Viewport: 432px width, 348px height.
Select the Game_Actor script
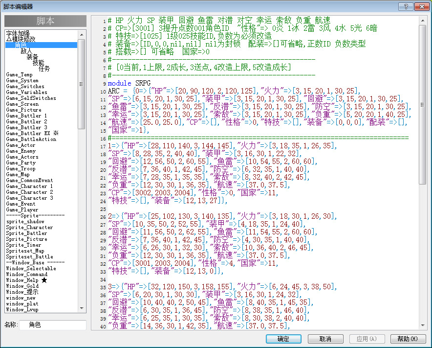tap(21, 145)
